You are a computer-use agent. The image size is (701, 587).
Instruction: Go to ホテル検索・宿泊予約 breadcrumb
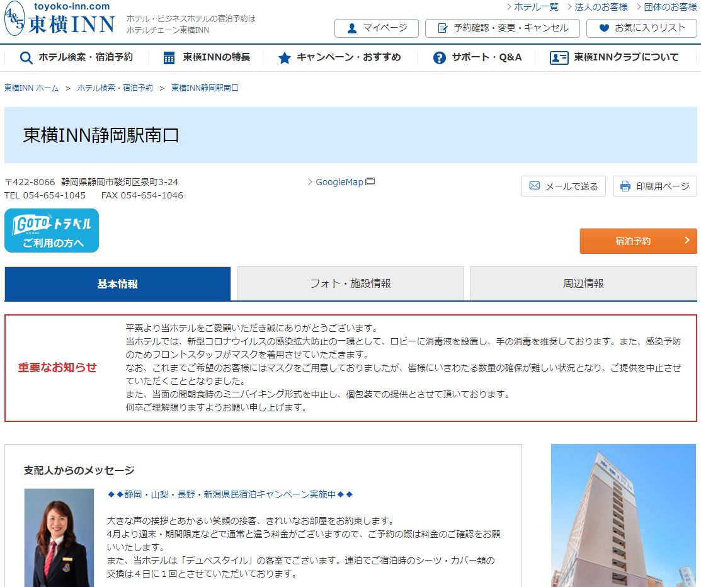pos(115,88)
